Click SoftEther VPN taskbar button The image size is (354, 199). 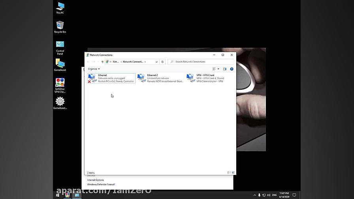point(67,195)
